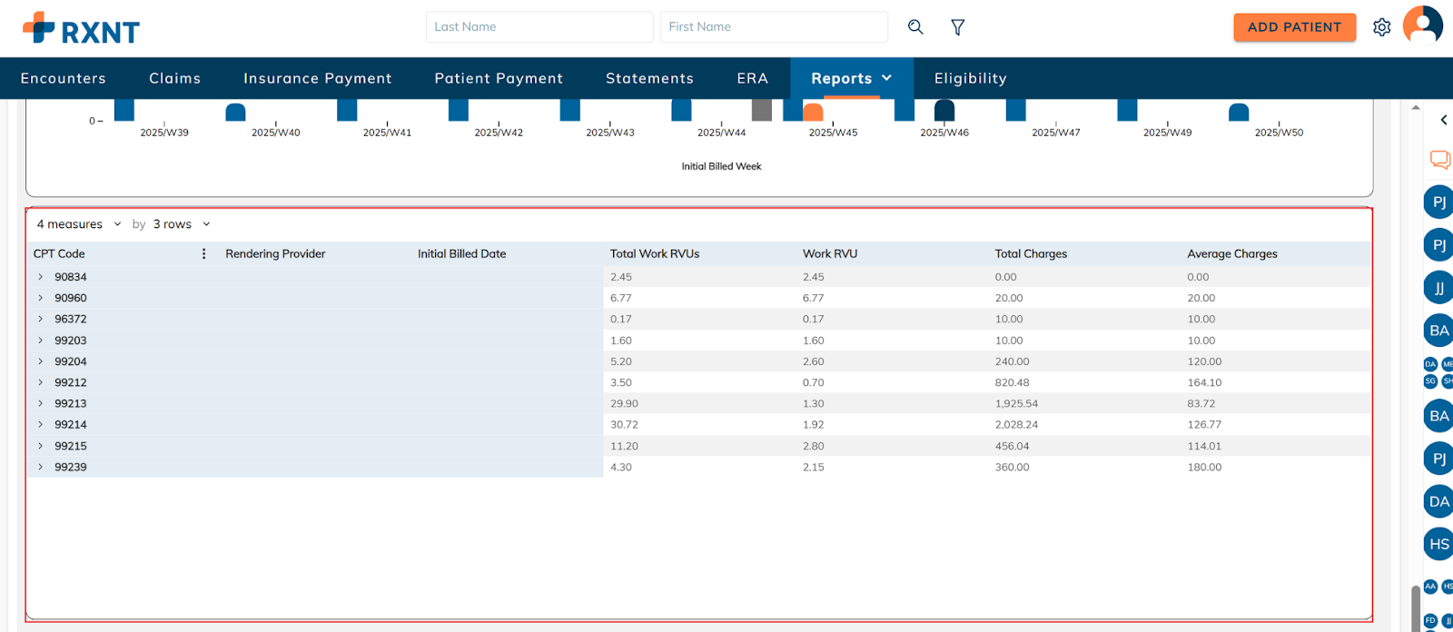This screenshot has height=632, width=1453.
Task: Expand the 99239 CPT code row
Action: tap(41, 467)
